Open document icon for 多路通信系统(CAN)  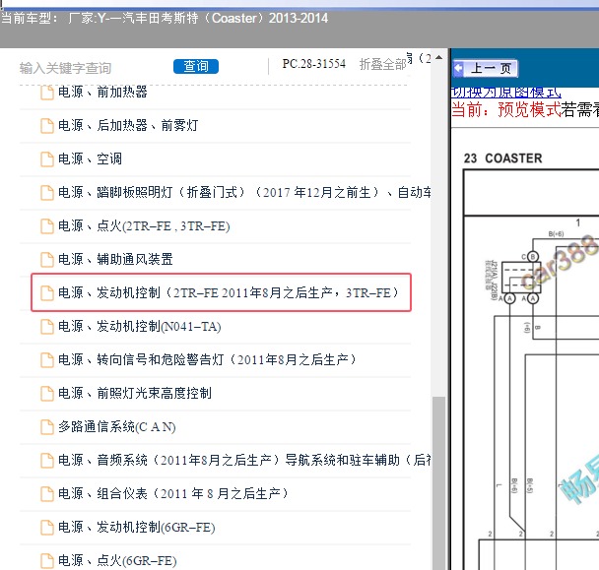point(47,427)
